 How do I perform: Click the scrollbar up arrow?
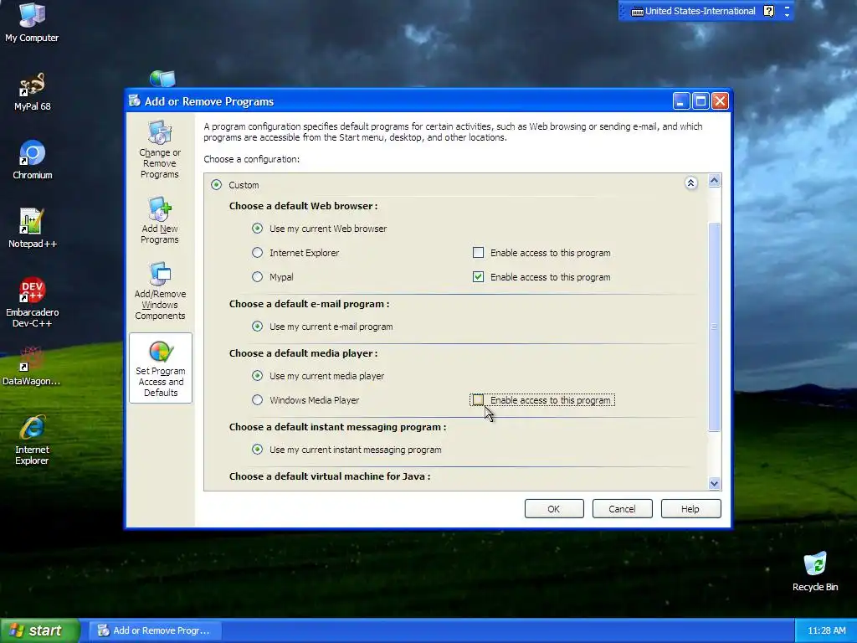(x=714, y=181)
